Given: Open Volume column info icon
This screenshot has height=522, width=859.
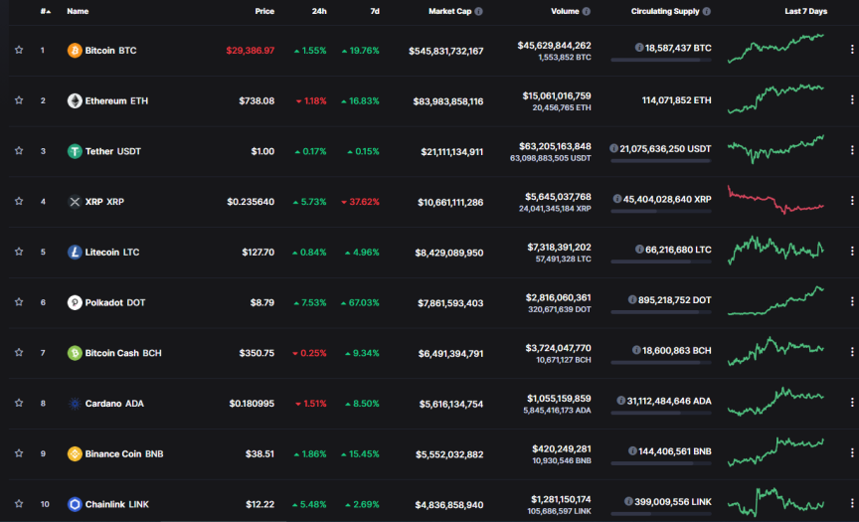Looking at the screenshot, I should pyautogui.click(x=587, y=11).
